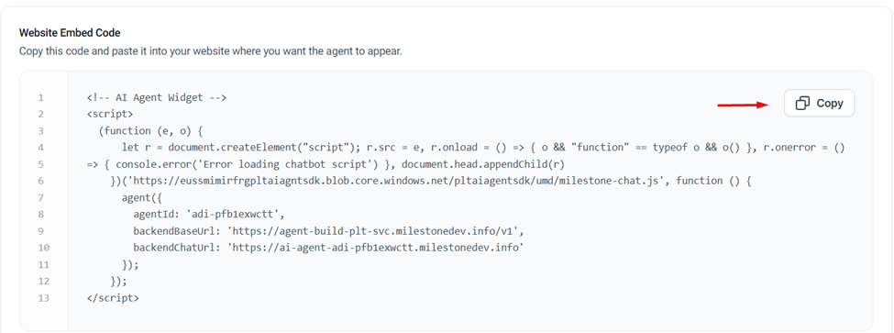
Task: Click the document.createElement code line
Action: coord(483,148)
